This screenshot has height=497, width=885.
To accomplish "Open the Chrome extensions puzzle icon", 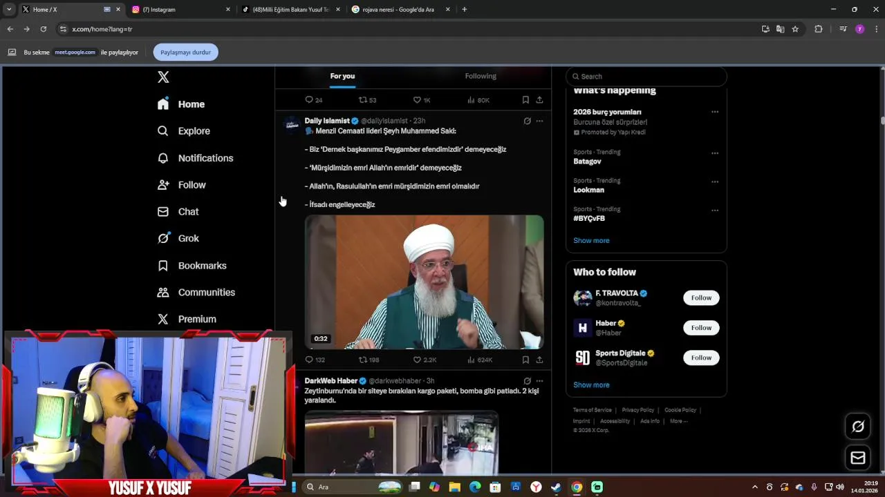I will pos(819,29).
